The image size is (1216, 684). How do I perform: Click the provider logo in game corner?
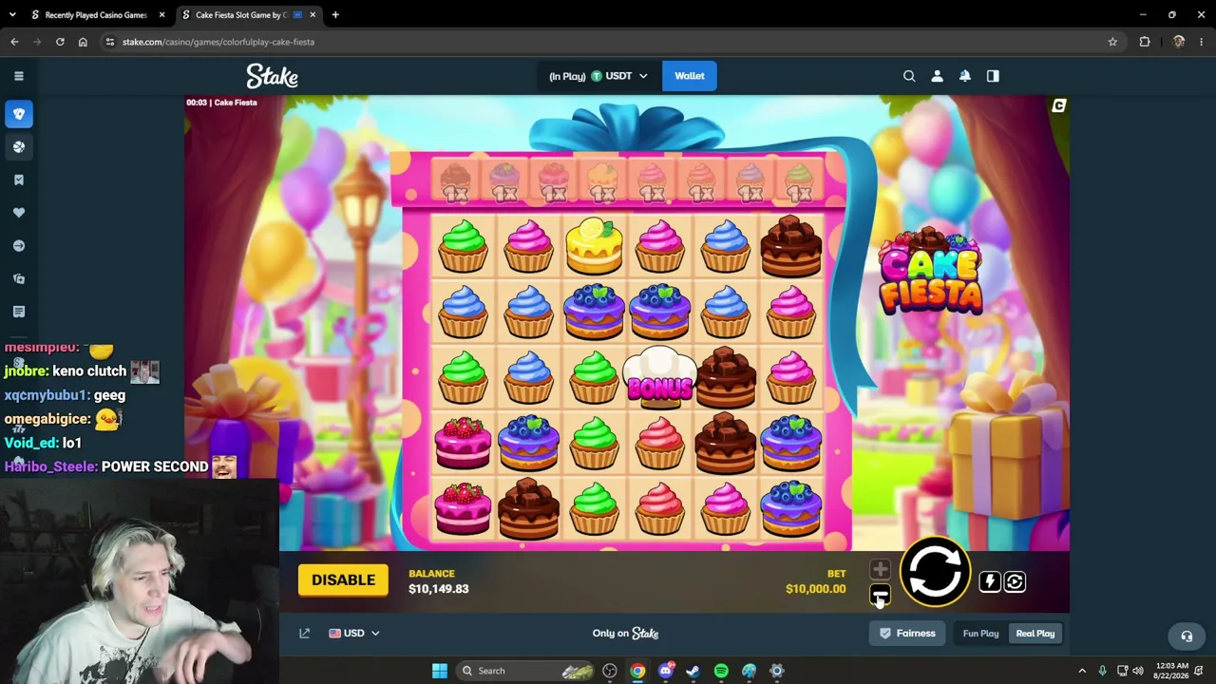1059,106
